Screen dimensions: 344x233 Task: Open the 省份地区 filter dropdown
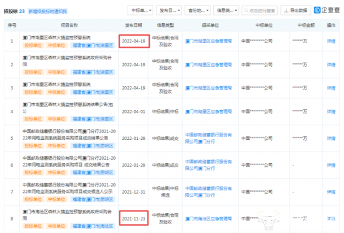[198, 10]
